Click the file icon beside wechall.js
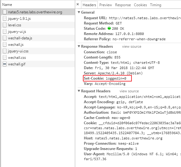This screenshot has height=167, width=181. [x=5, y=45]
